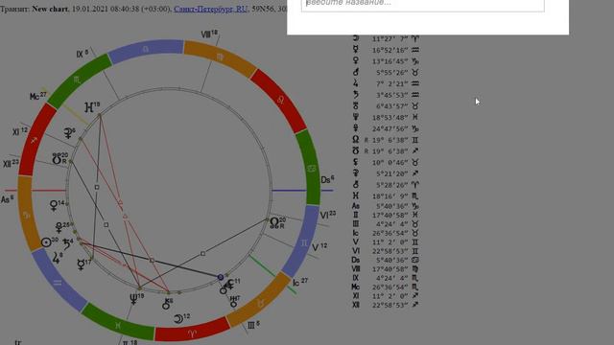This screenshot has width=614, height=345.
Task: Click the Saturn symbol in the positions table
Action: pos(356,94)
